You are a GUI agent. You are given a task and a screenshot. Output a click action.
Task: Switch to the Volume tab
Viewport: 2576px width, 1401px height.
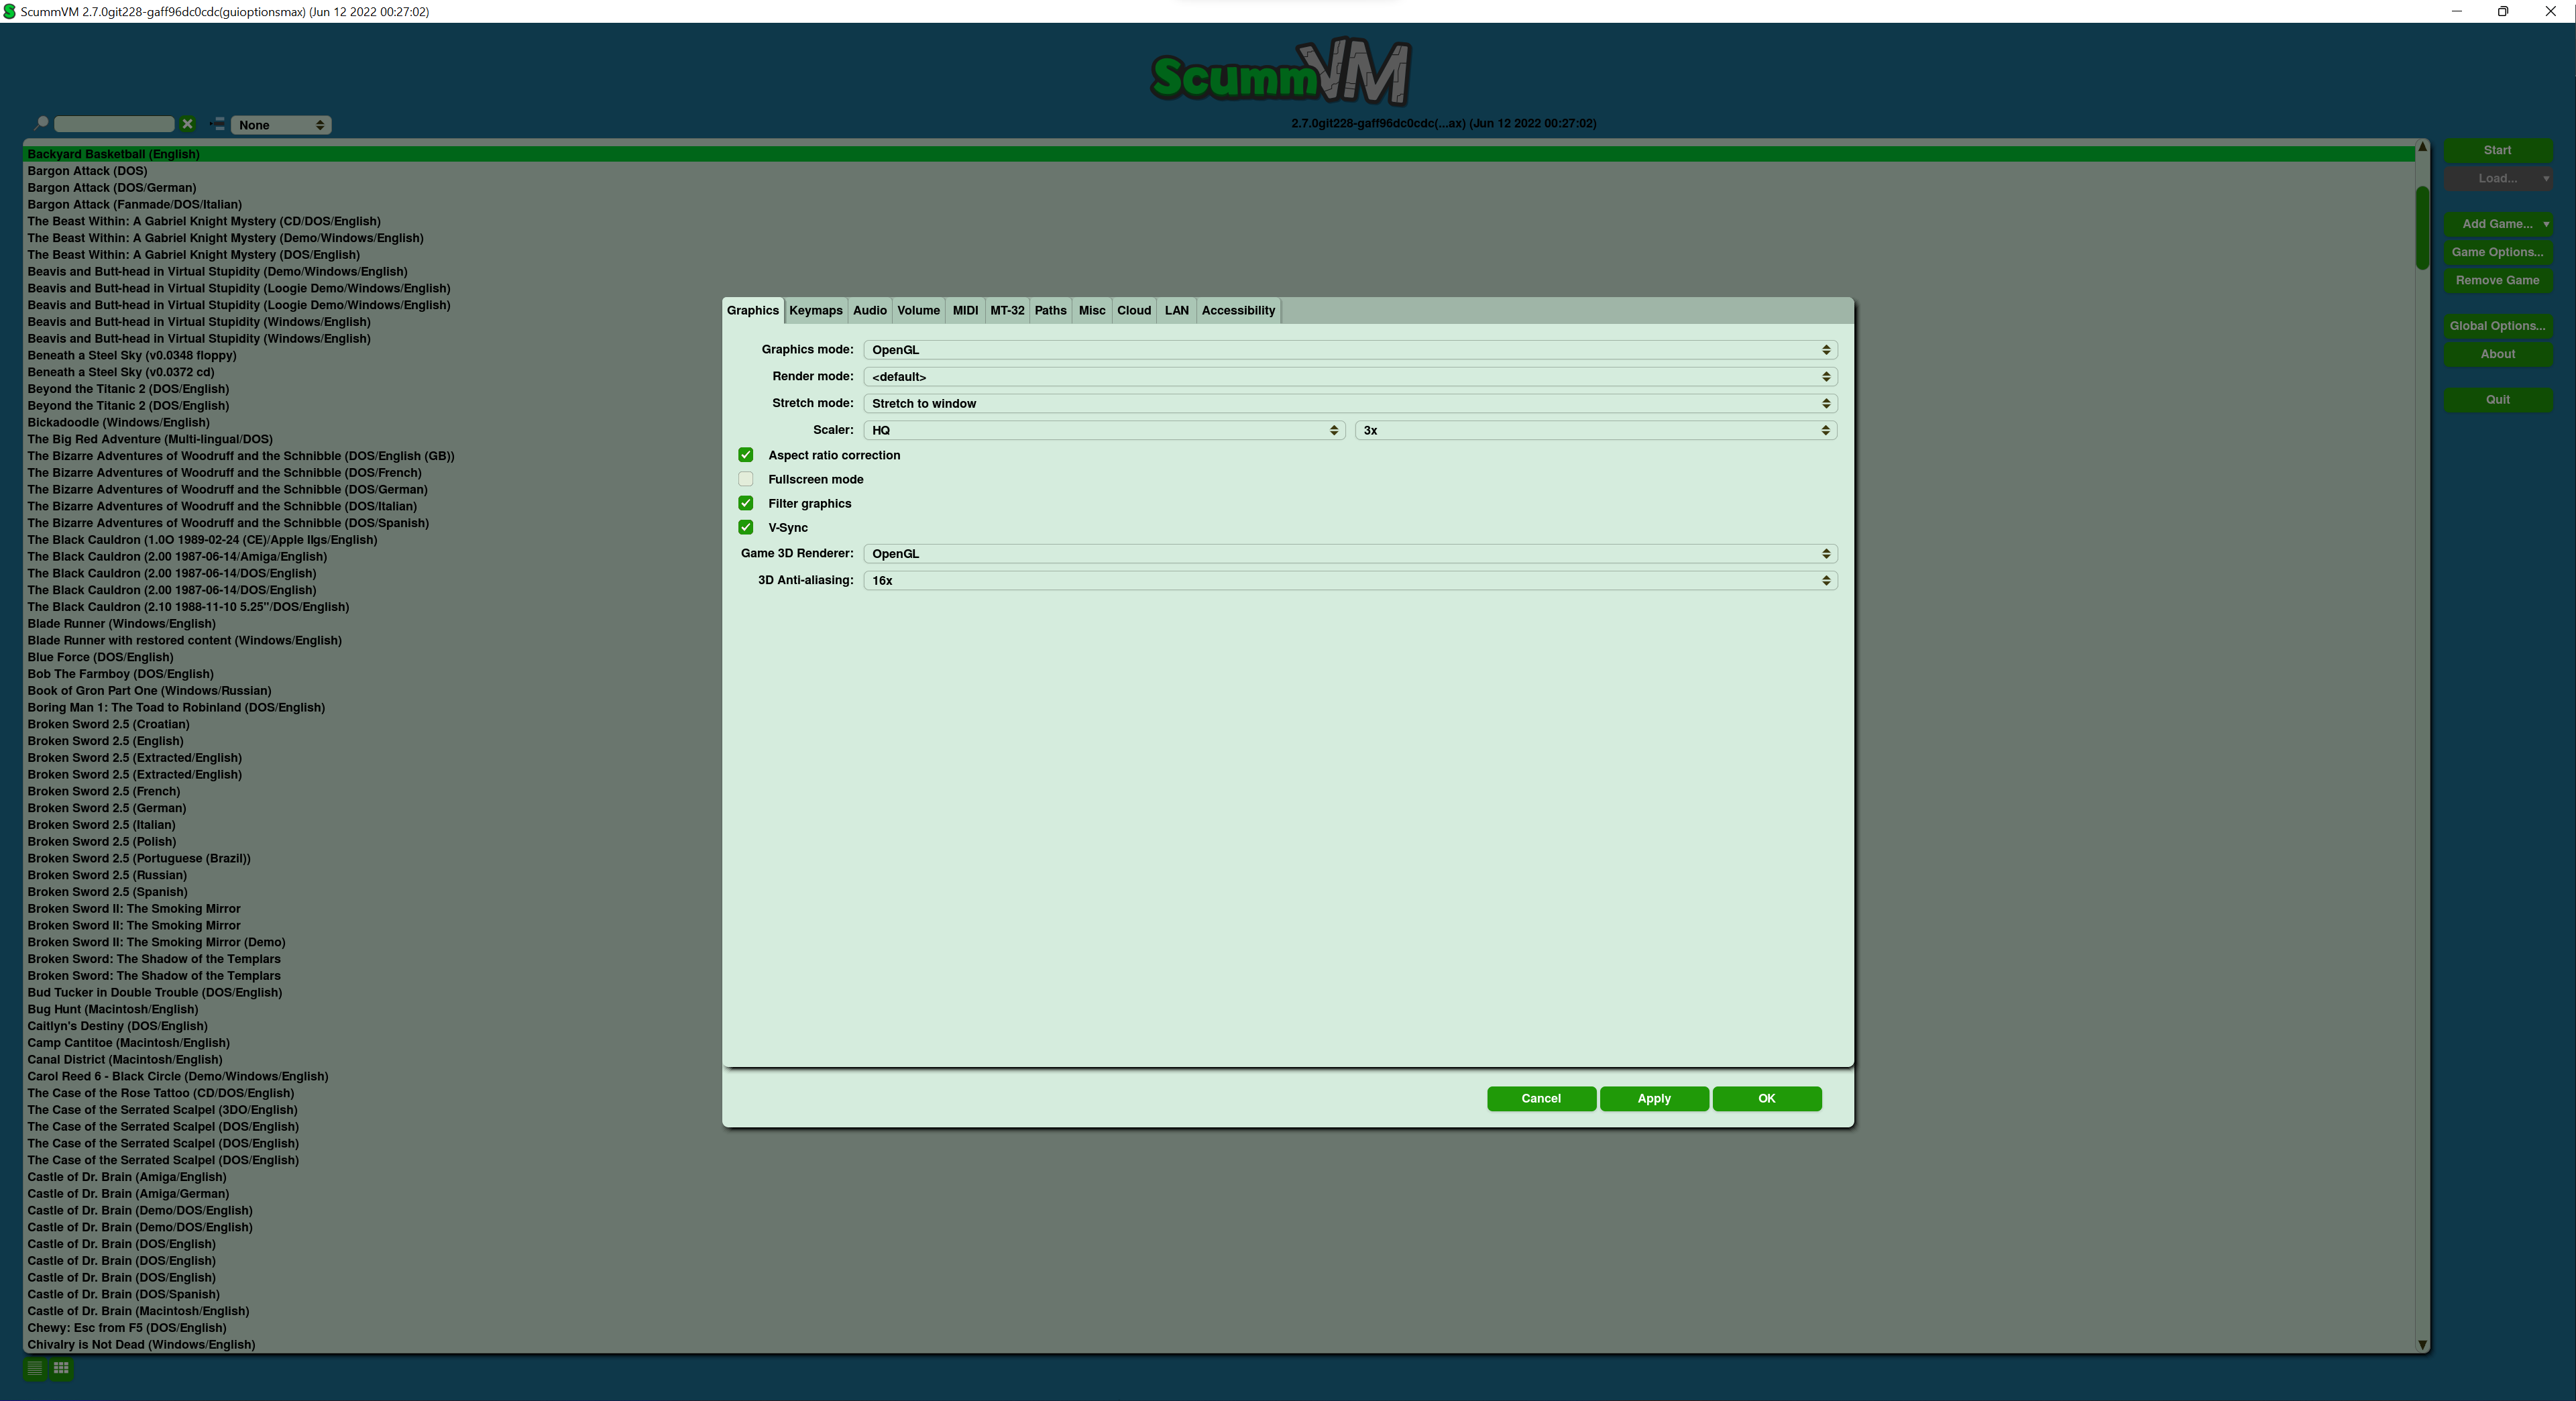[918, 310]
